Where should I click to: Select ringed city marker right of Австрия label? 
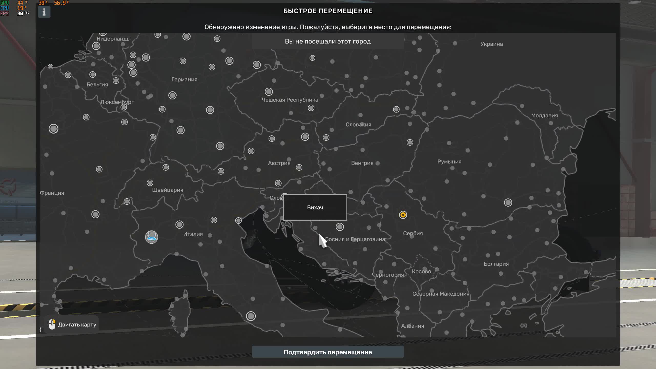coord(299,167)
